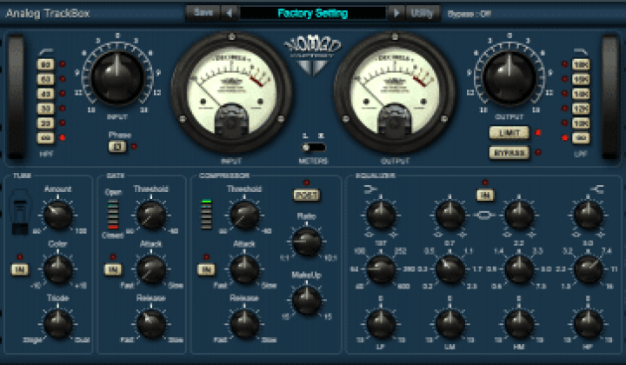Viewport: 626px width, 365px height.
Task: Click the compressor gain reduction LED meter
Action: 206,214
